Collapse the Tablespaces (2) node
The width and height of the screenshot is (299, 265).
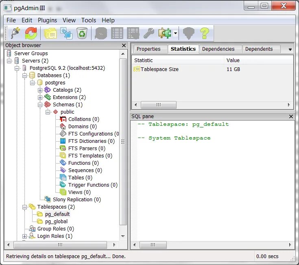[x=24, y=207]
